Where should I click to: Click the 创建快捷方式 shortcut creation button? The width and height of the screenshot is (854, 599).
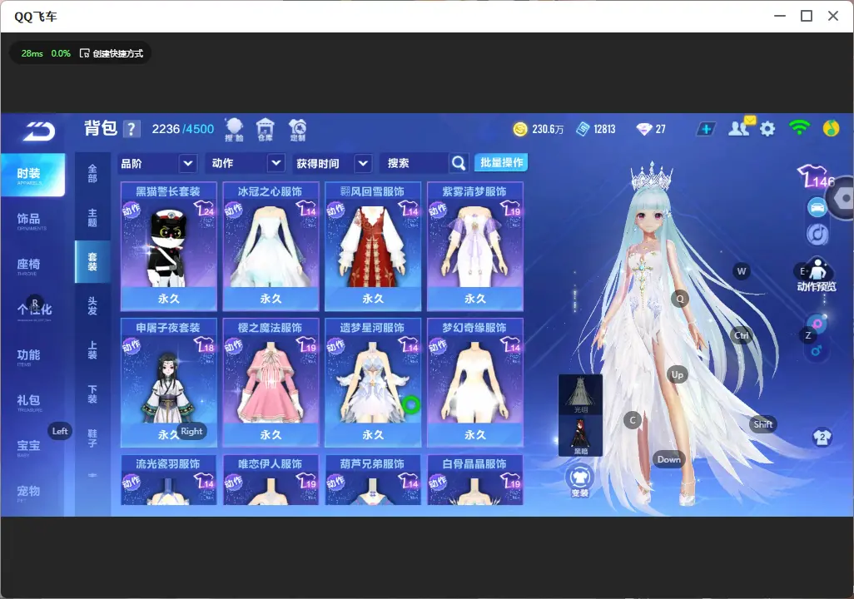click(112, 53)
